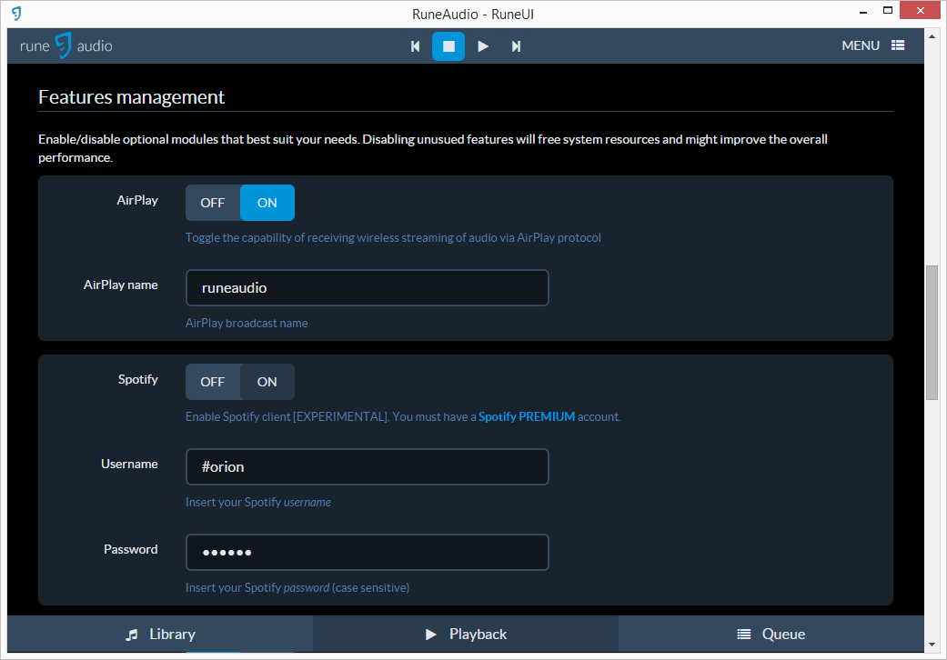The image size is (947, 660).
Task: Click the stop playback button
Action: (x=448, y=46)
